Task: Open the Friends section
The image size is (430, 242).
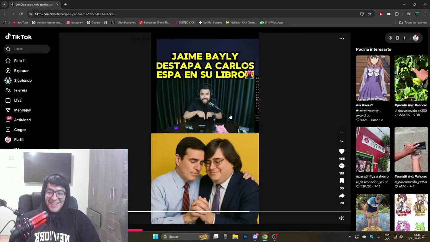Action: point(16,90)
